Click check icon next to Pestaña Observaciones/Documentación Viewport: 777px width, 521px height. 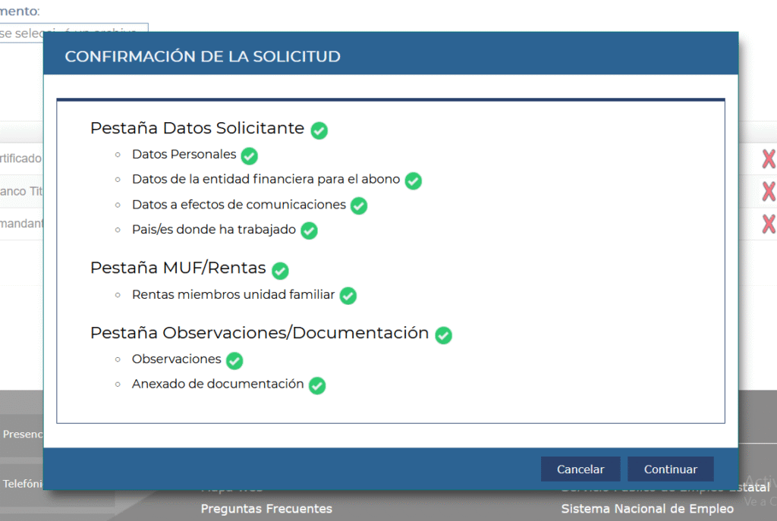pos(443,335)
